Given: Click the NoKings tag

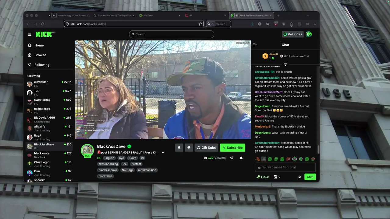Looking at the screenshot, I should tap(128, 170).
